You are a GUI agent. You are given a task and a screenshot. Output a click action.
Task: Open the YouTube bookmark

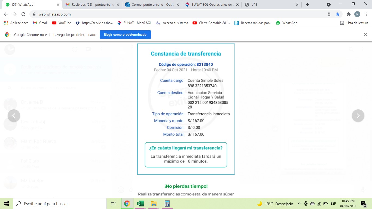point(62,23)
